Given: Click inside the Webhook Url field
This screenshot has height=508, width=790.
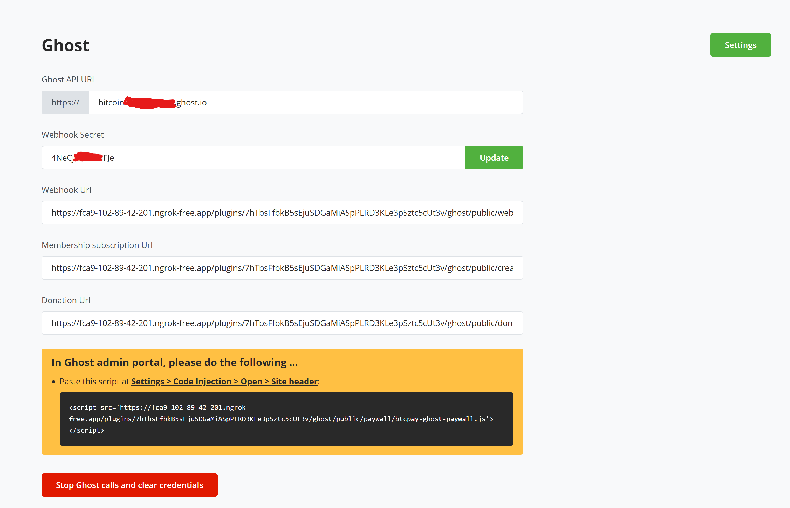Looking at the screenshot, I should [x=282, y=213].
